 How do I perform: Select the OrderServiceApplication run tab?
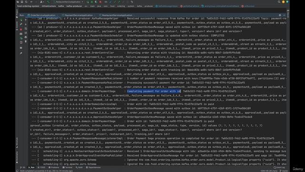(41, 15)
